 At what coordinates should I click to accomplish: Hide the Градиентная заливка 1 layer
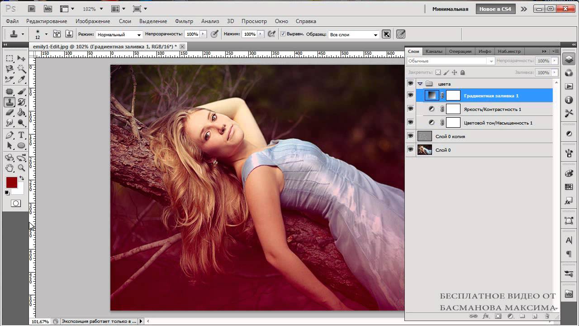coord(410,96)
